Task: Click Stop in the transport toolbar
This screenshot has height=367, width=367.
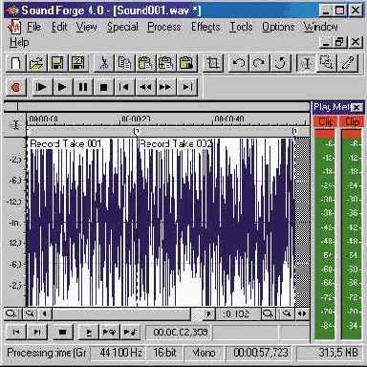Action: pyautogui.click(x=103, y=87)
